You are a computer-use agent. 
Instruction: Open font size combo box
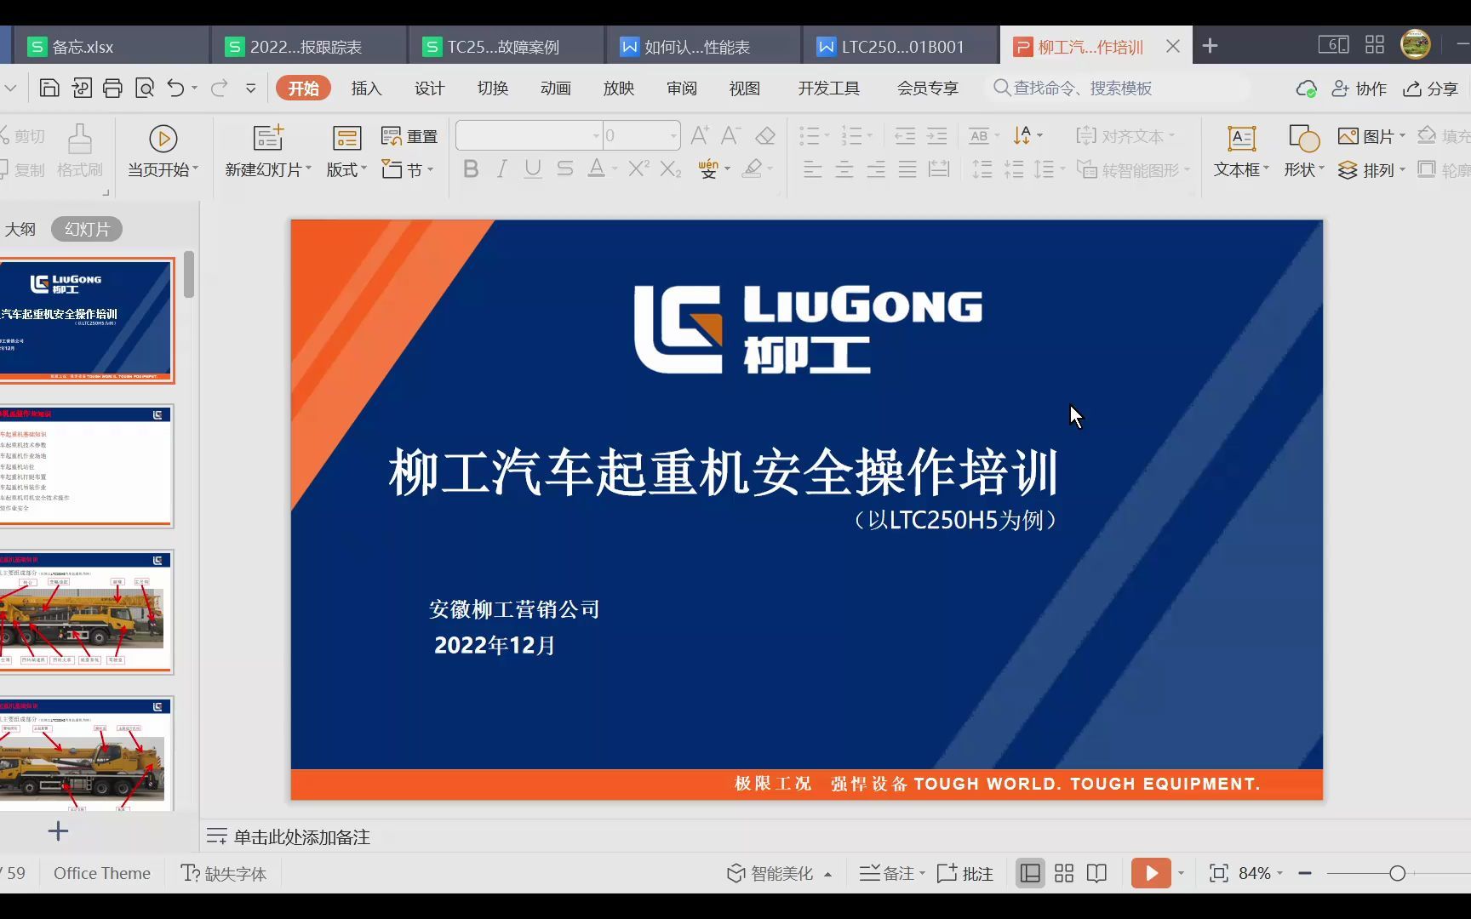click(641, 135)
